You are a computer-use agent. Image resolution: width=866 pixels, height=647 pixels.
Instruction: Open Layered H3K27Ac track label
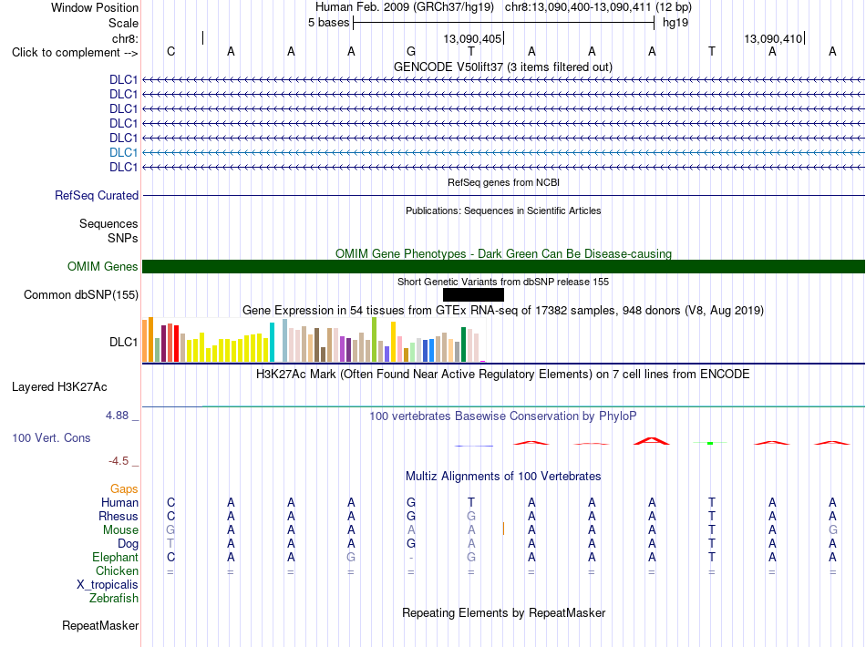pyautogui.click(x=59, y=387)
